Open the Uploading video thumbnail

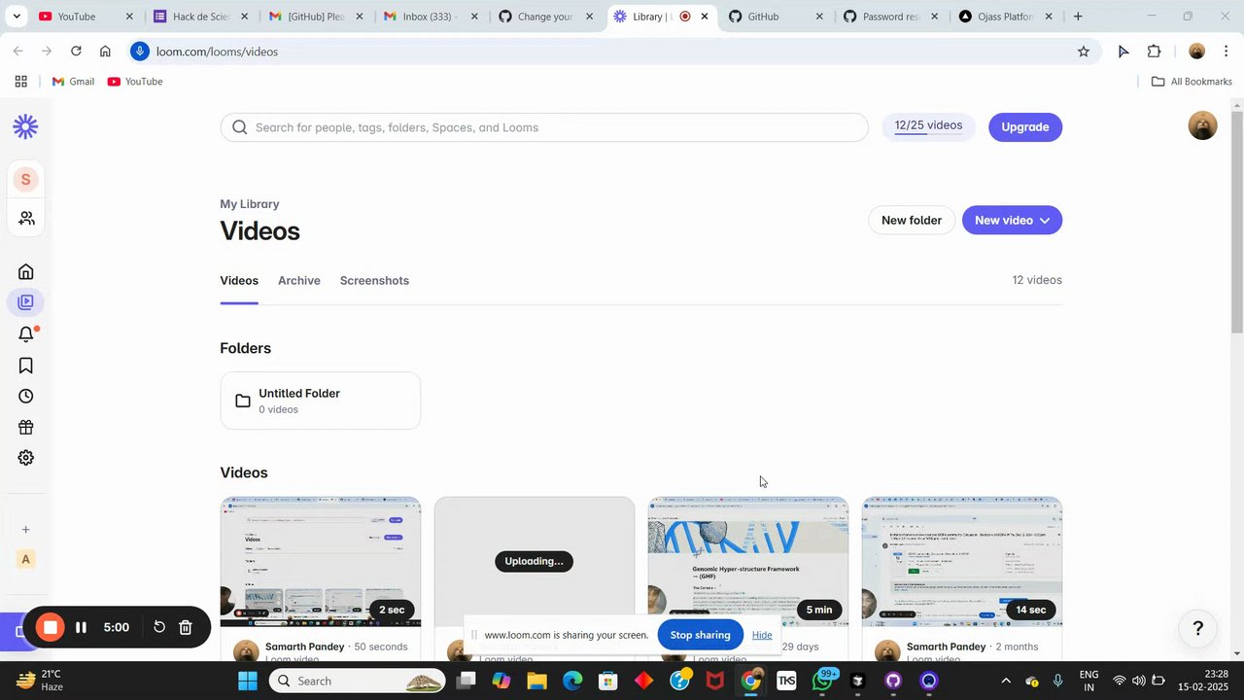535,562
